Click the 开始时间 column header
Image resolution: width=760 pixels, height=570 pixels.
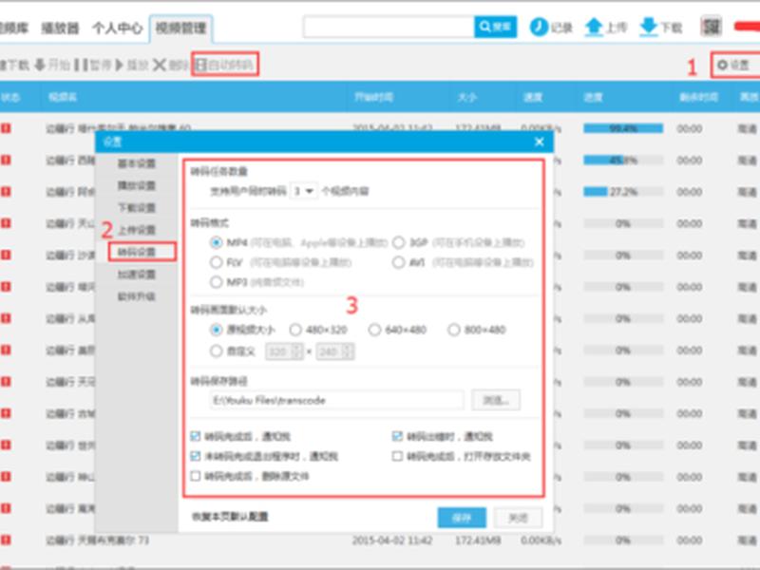373,98
